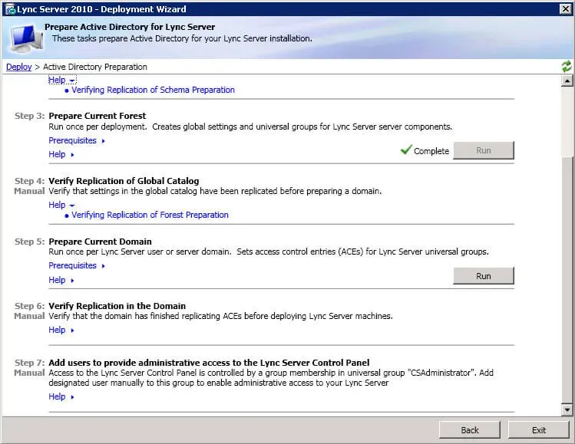575x444 pixels.
Task: Click the Verify Replication in the Domain heading
Action: (117, 306)
